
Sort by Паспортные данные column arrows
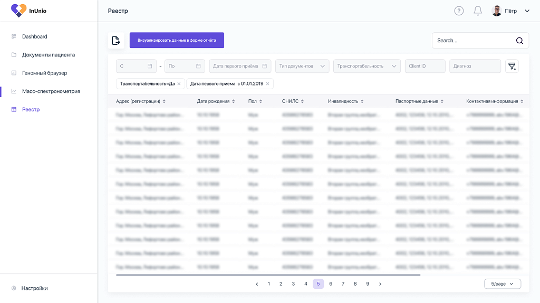point(442,101)
